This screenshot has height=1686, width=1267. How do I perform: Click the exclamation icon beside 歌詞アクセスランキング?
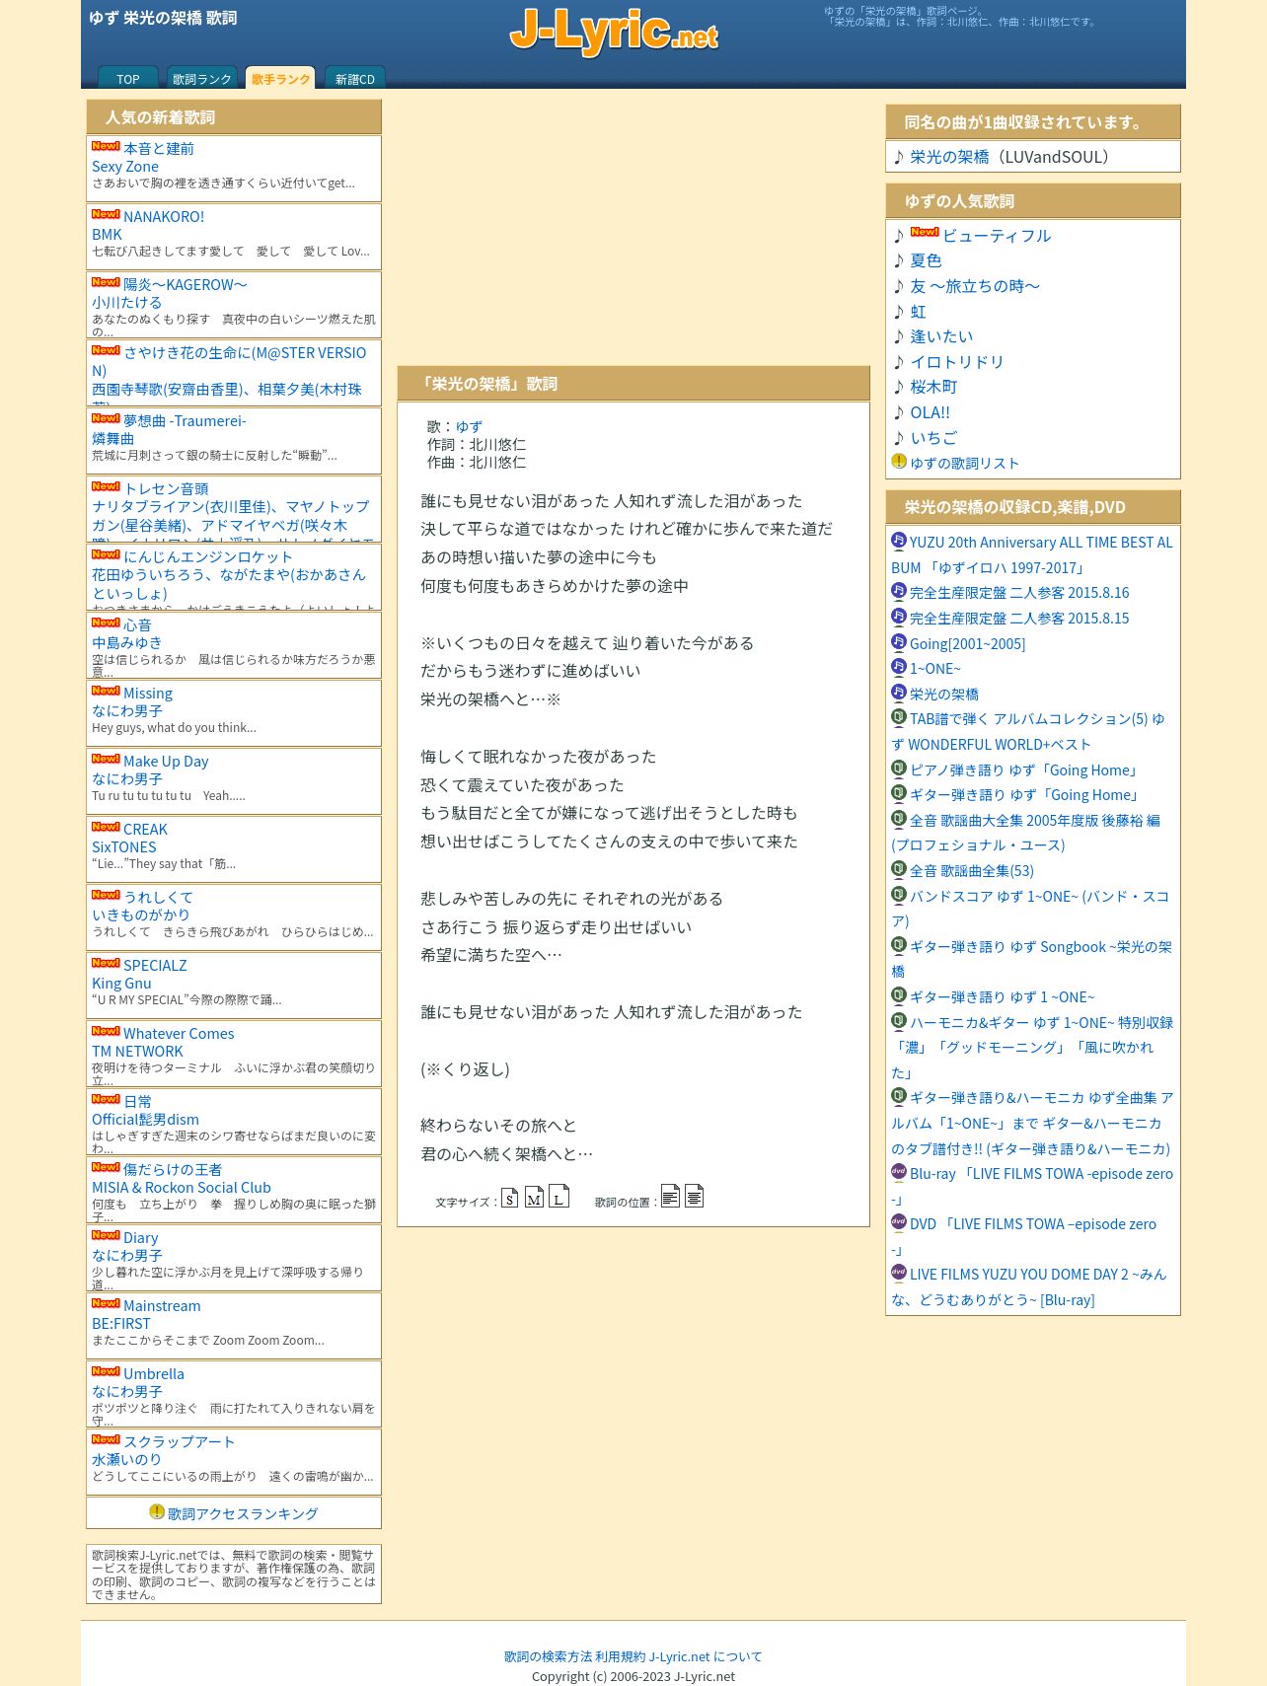(156, 1511)
